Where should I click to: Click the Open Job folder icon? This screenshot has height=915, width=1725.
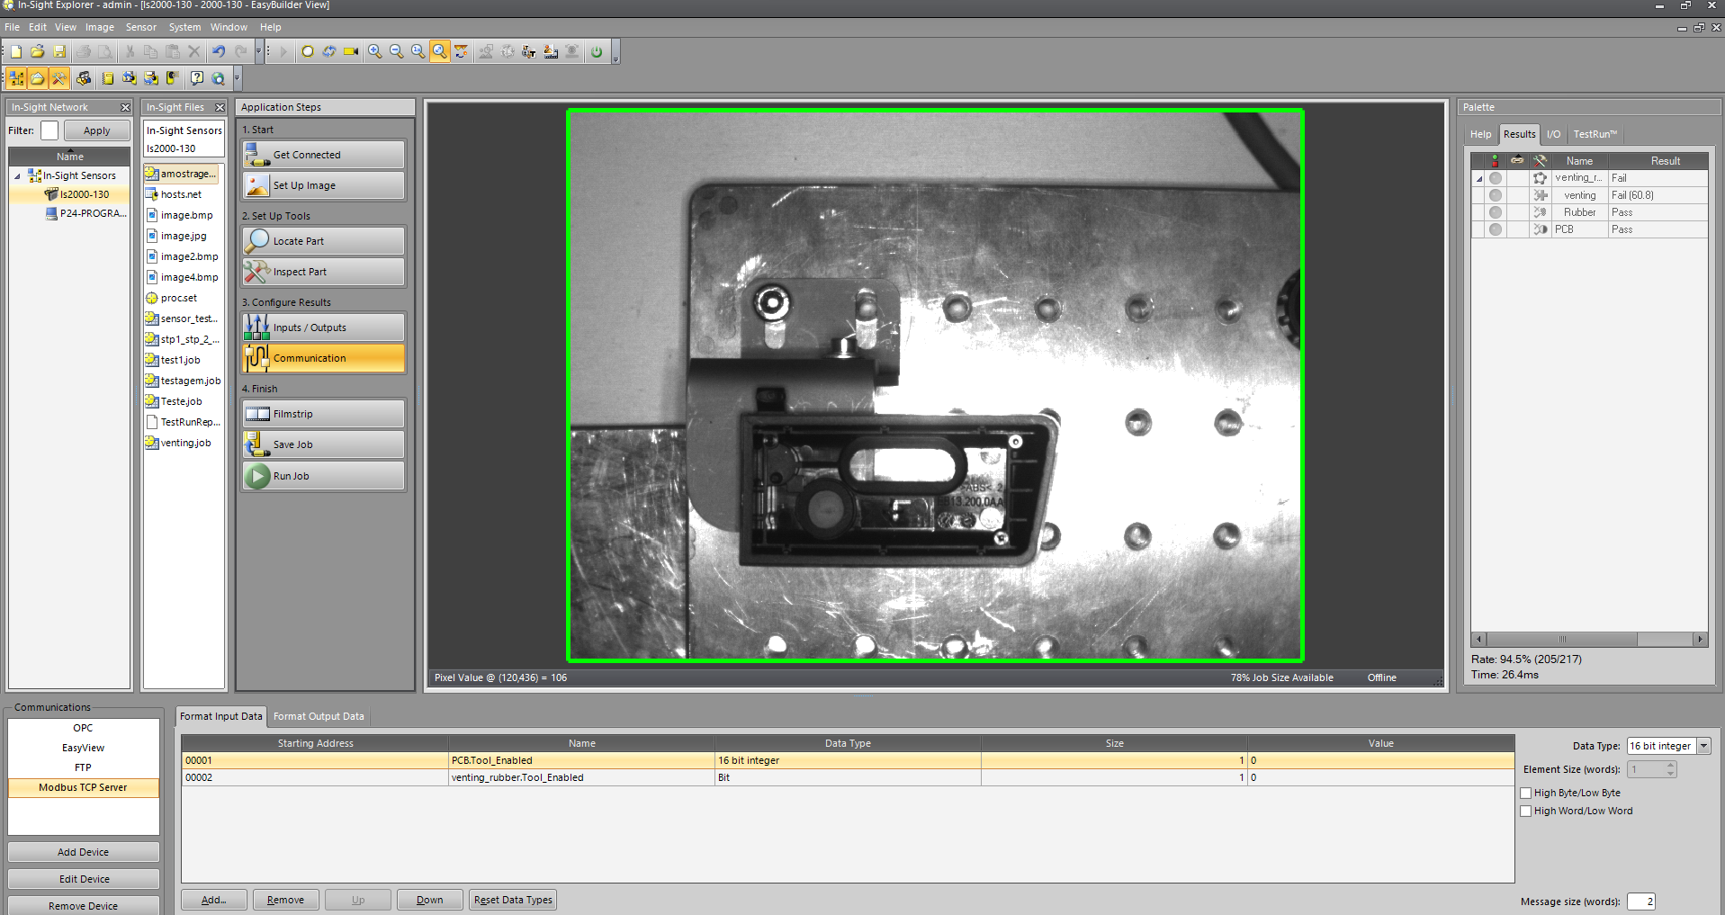(38, 52)
